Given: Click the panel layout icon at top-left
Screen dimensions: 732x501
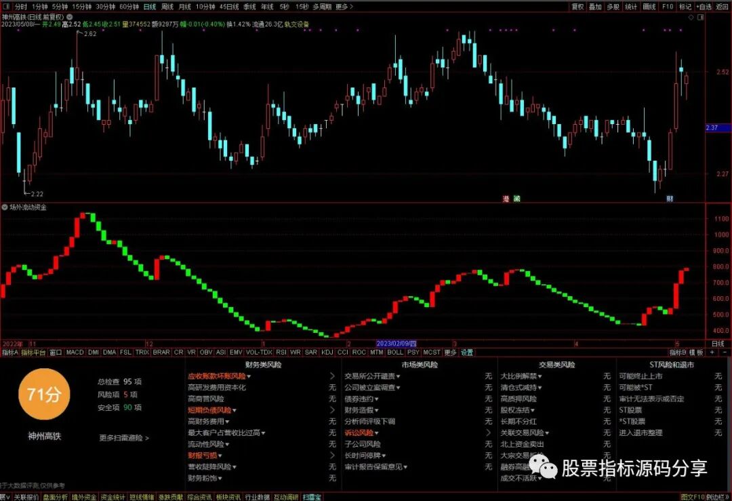Looking at the screenshot, I should pyautogui.click(x=6, y=7).
